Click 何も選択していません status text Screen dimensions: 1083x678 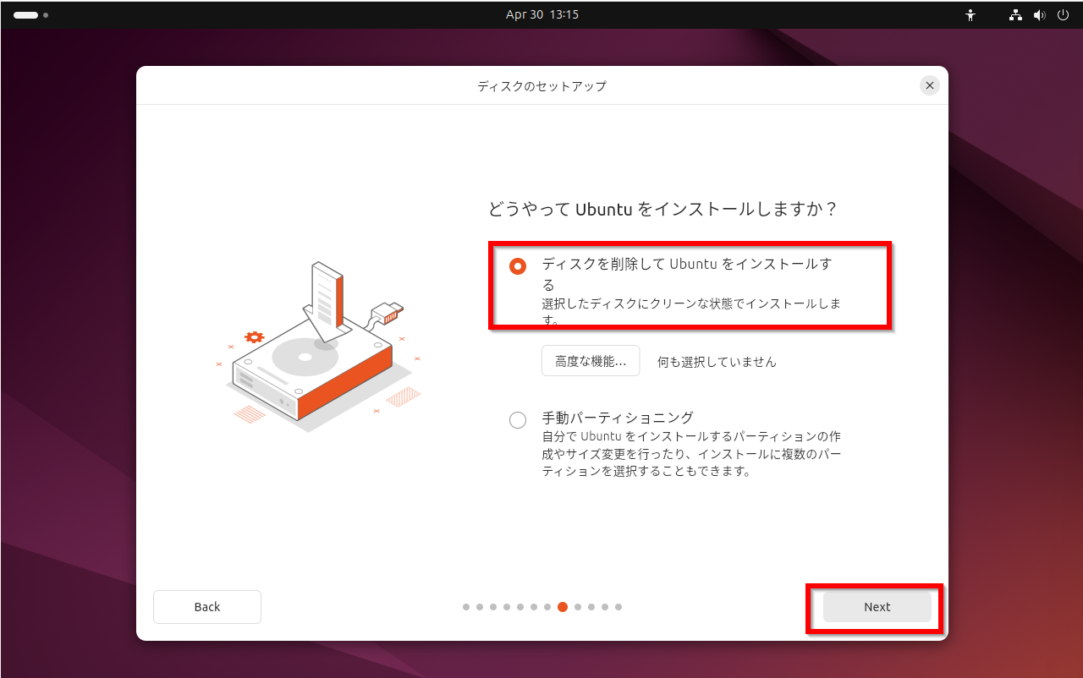717,362
